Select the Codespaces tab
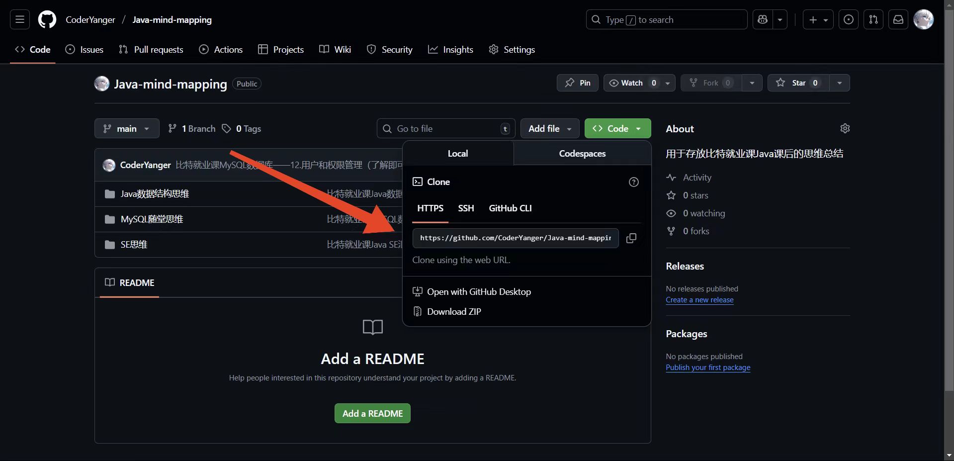This screenshot has height=461, width=954. pyautogui.click(x=582, y=153)
